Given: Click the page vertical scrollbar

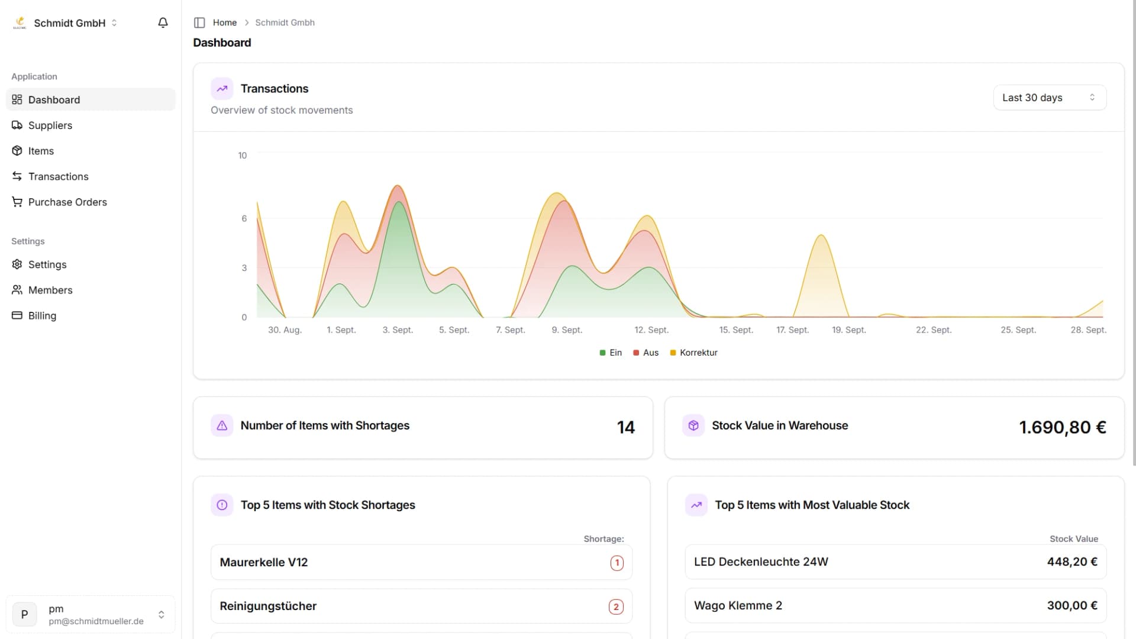Looking at the screenshot, I should 1134,237.
